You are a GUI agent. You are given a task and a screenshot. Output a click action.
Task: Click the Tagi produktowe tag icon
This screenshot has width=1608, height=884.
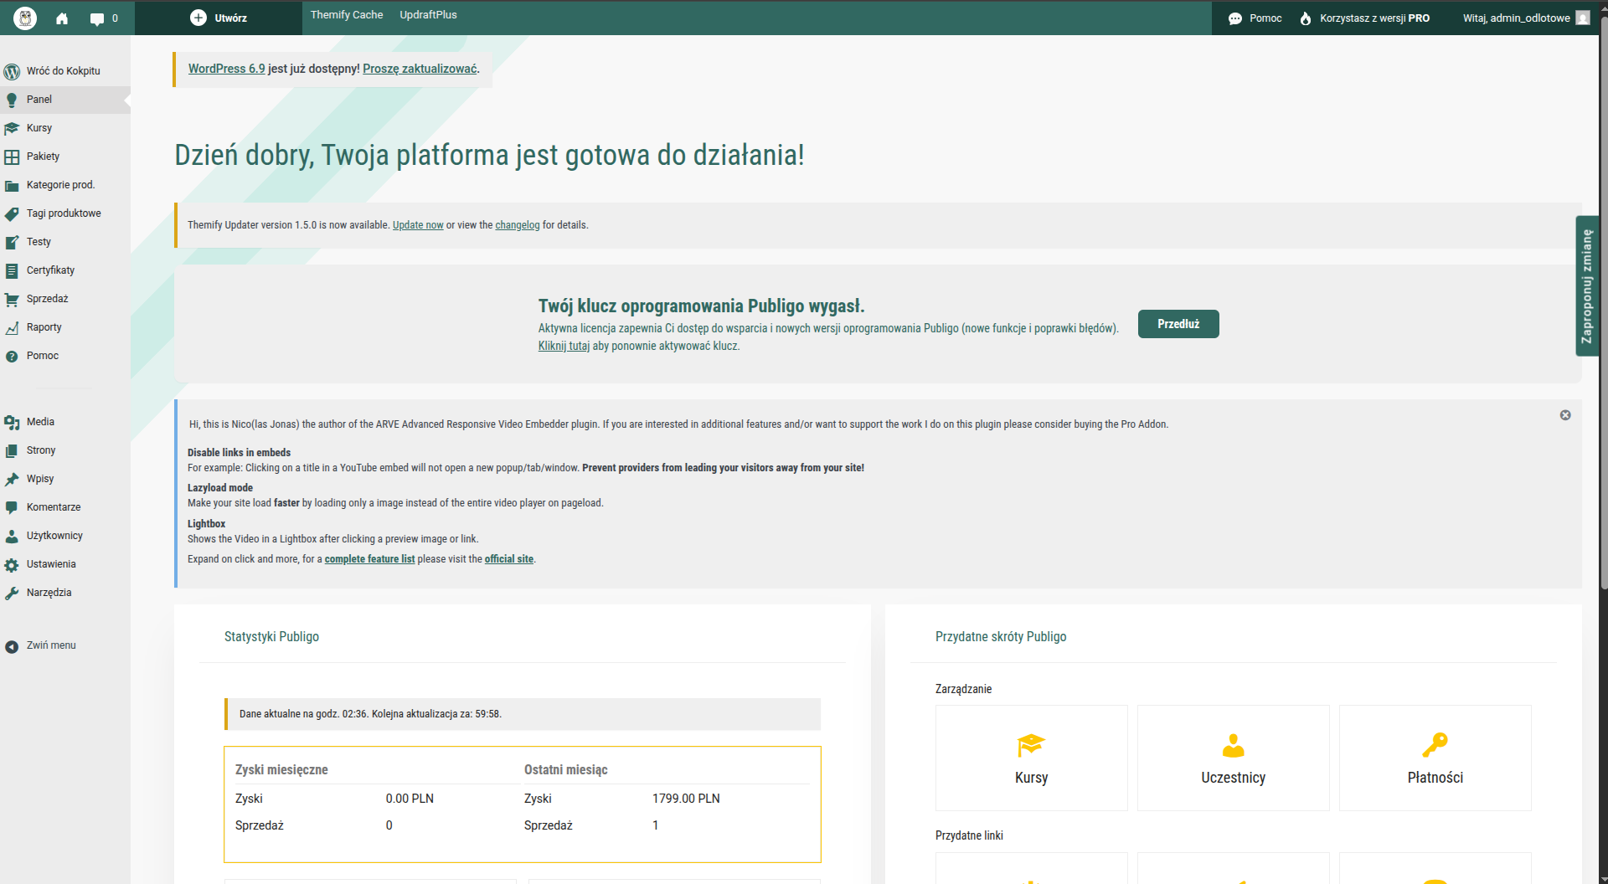point(12,214)
